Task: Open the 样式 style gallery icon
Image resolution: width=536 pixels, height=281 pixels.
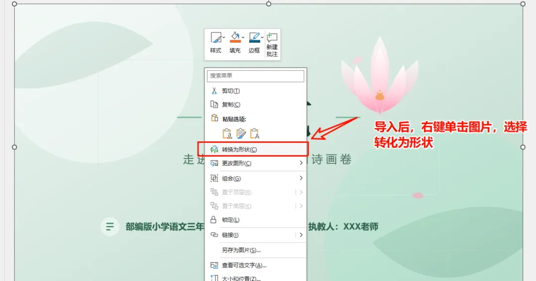Action: (x=216, y=37)
